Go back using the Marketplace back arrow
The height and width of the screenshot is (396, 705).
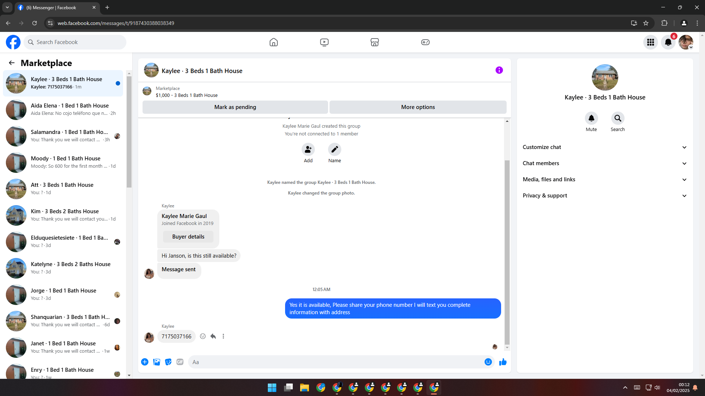pyautogui.click(x=12, y=63)
